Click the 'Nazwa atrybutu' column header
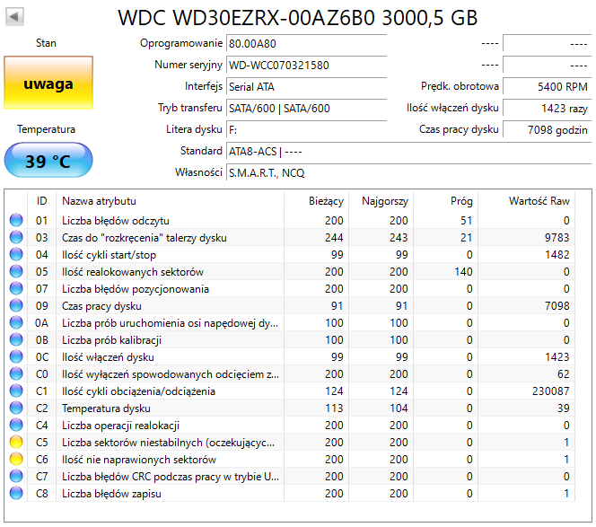This screenshot has width=596, height=527. (x=170, y=201)
